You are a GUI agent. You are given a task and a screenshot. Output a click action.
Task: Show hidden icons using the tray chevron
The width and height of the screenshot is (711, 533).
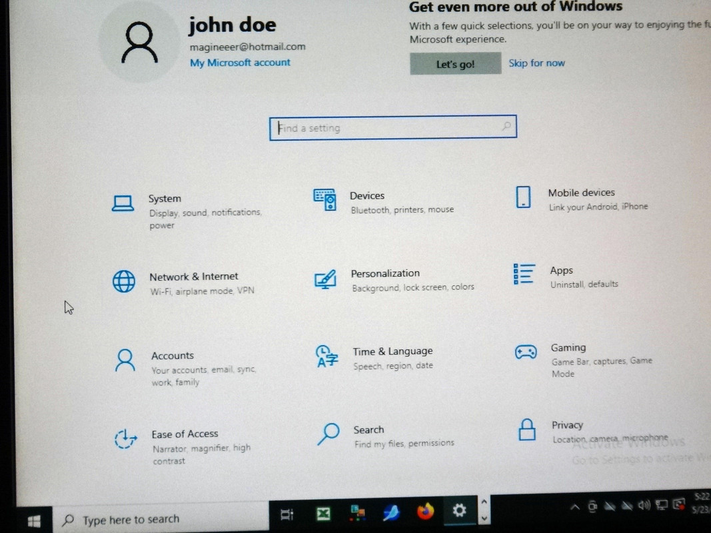tap(575, 507)
